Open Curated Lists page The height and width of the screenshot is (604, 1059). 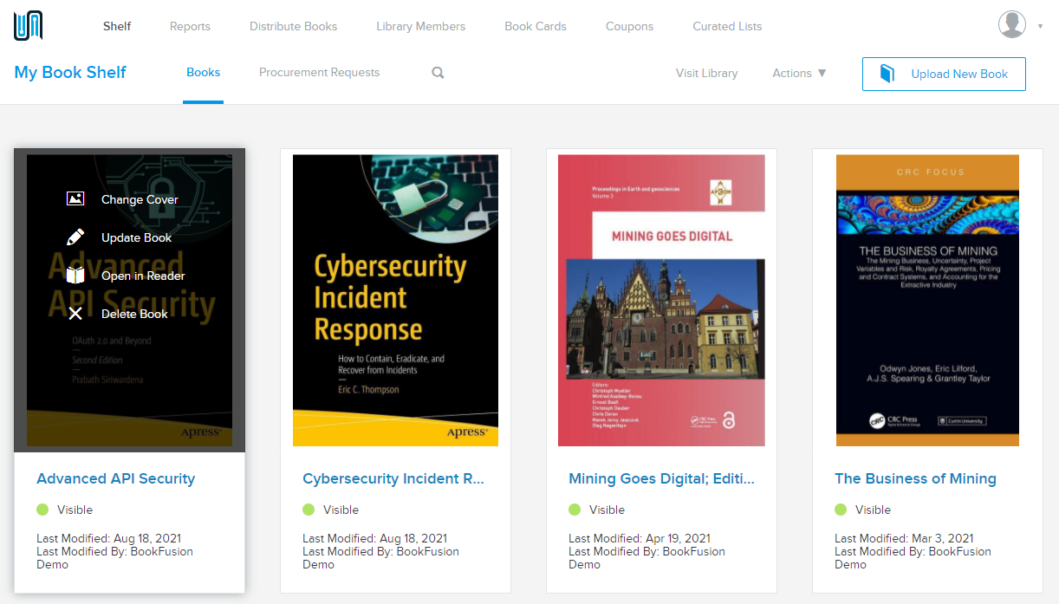coord(727,26)
